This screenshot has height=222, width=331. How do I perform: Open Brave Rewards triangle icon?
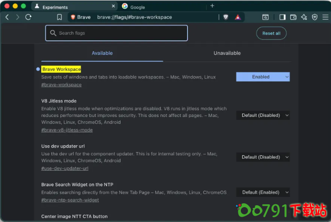tap(238, 17)
